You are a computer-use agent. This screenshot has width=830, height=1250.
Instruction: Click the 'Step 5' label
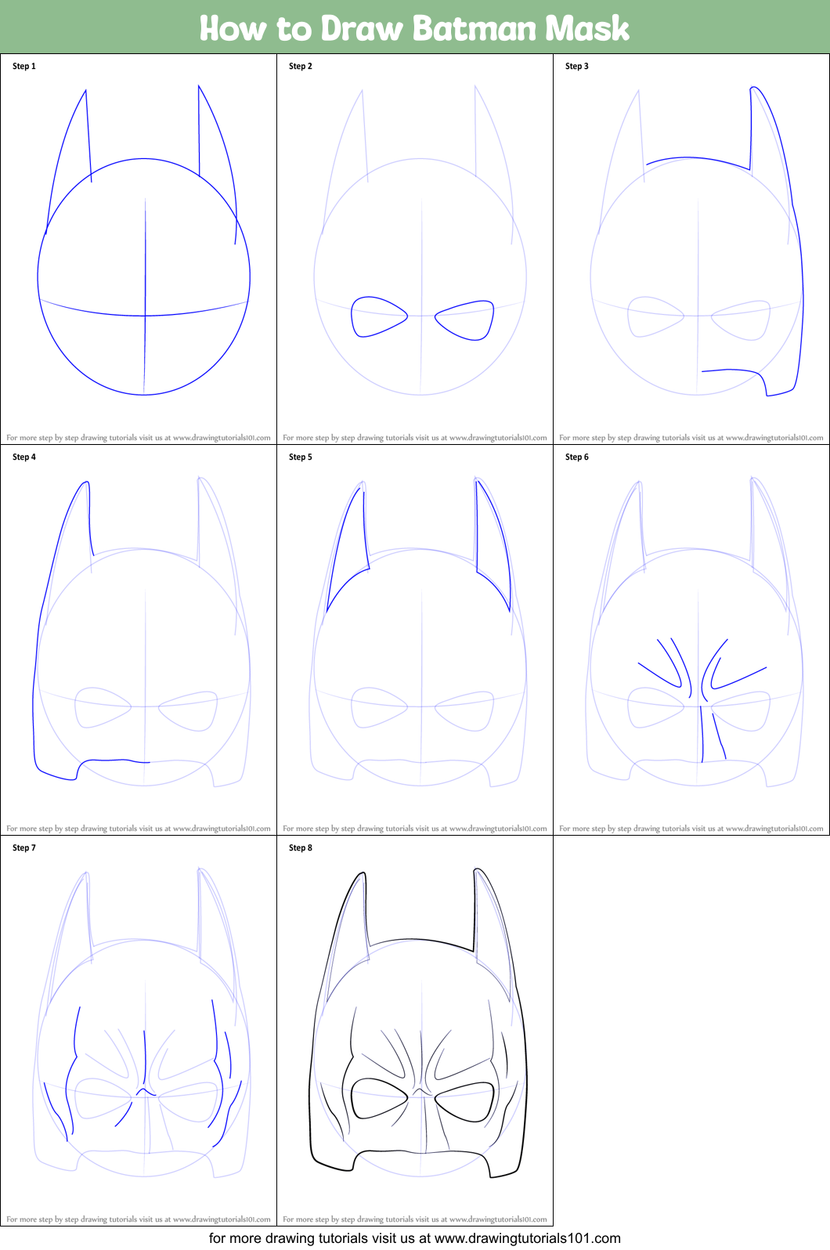(x=301, y=457)
